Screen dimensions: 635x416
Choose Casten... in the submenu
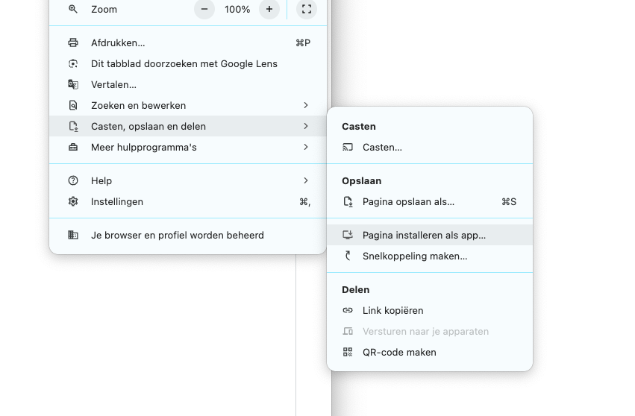tap(430, 148)
